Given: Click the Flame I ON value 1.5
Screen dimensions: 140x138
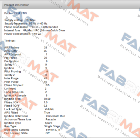Looking at the screenshot, I should pyautogui.click(x=46, y=102).
